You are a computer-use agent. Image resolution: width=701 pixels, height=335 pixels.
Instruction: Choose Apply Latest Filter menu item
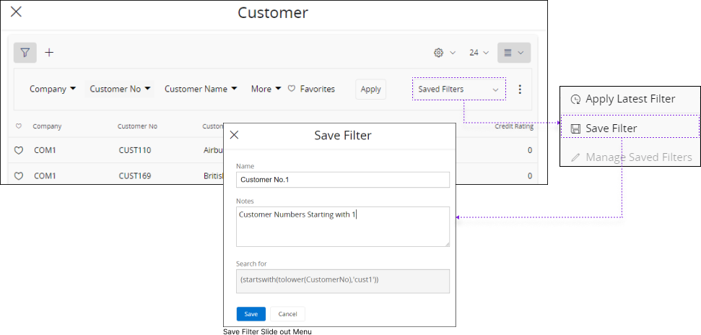(630, 100)
